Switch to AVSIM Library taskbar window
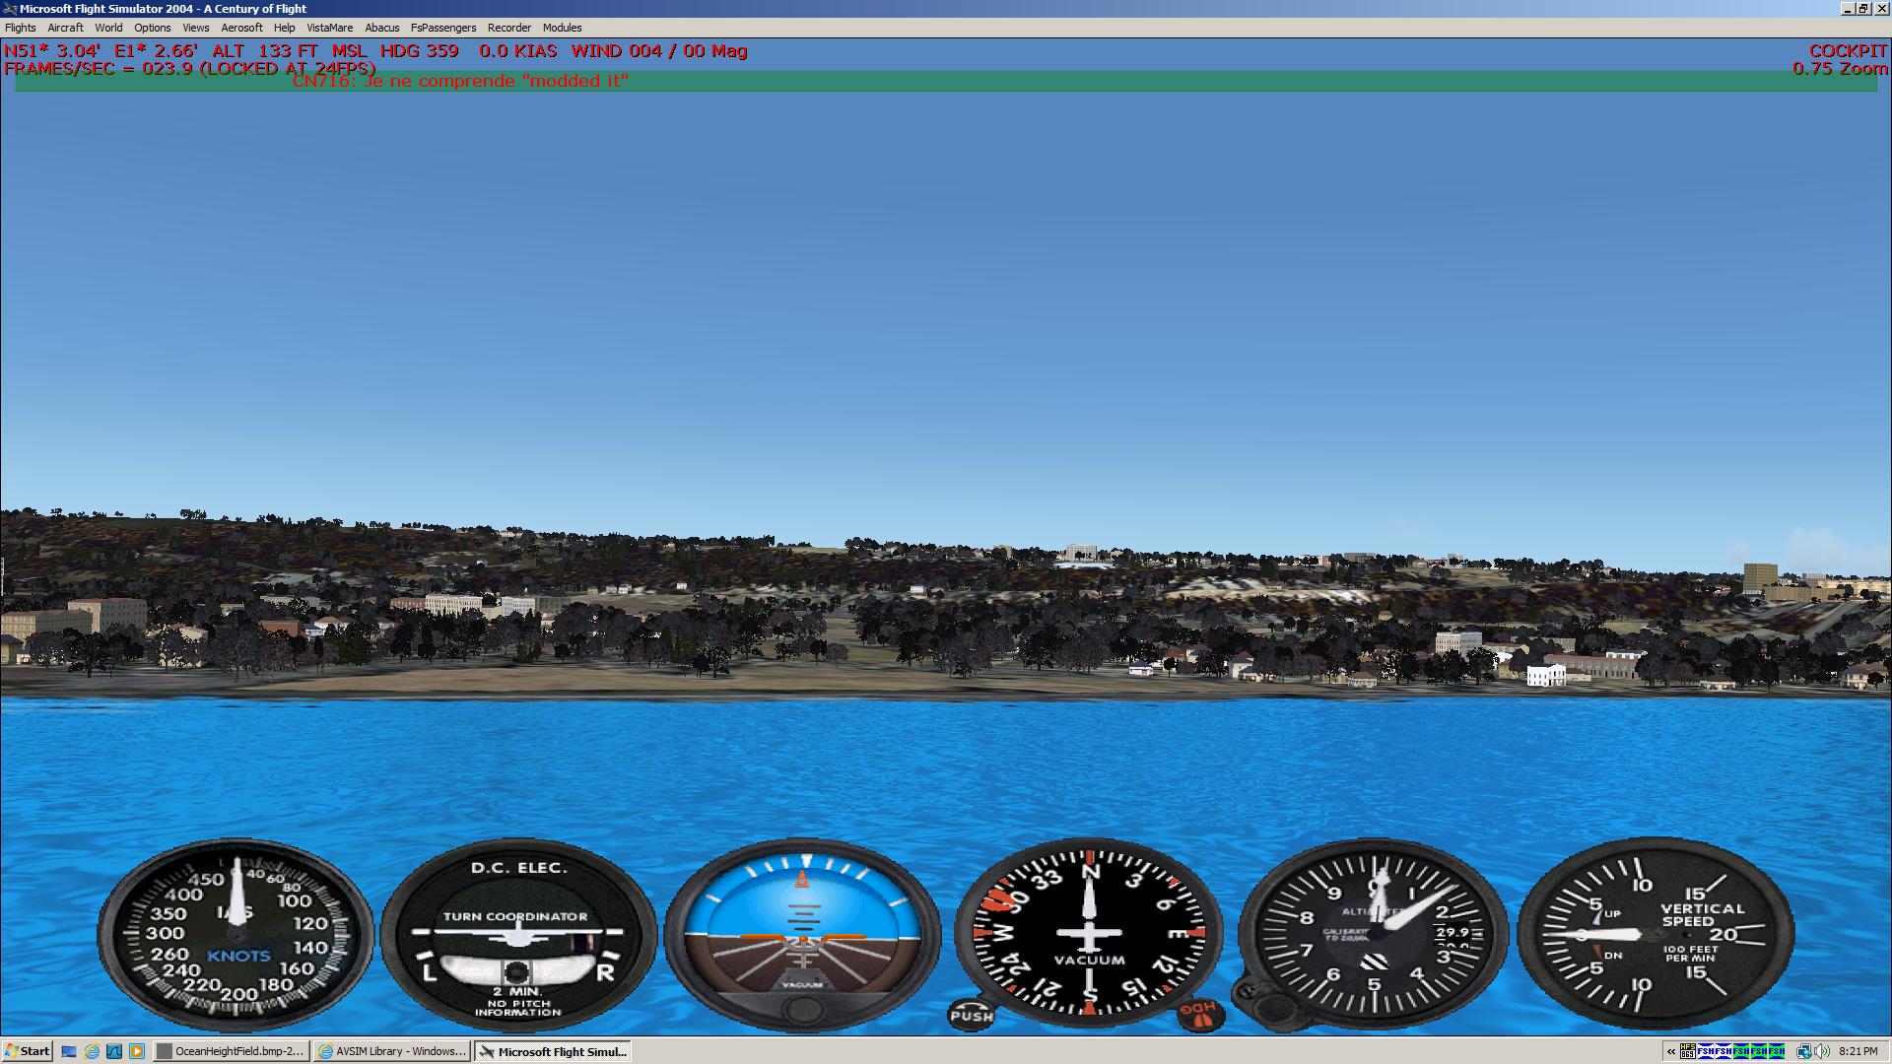This screenshot has width=1892, height=1064. [392, 1051]
